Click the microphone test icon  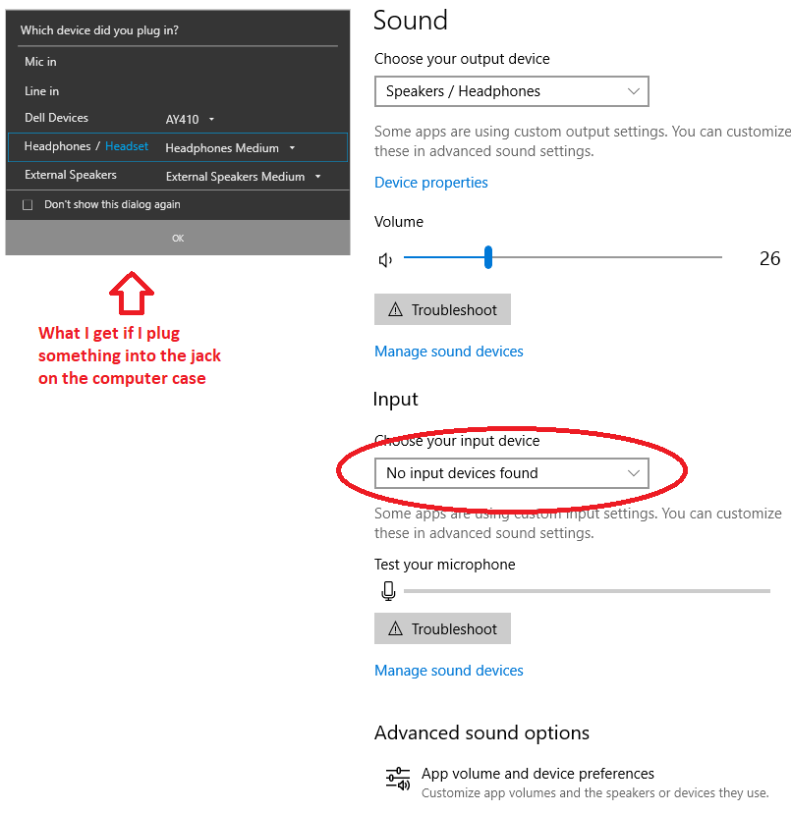pos(388,590)
